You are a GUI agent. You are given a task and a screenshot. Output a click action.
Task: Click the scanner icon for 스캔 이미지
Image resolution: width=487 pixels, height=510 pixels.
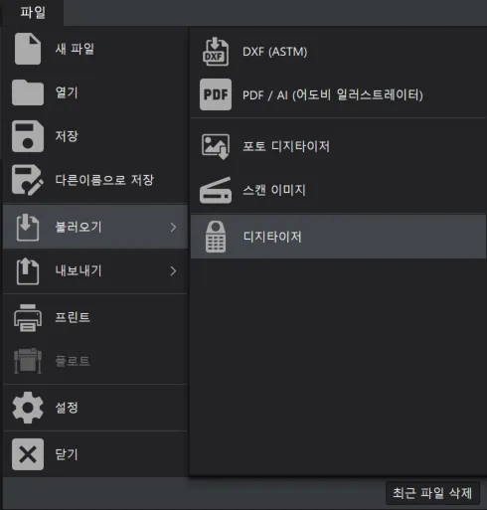(216, 190)
